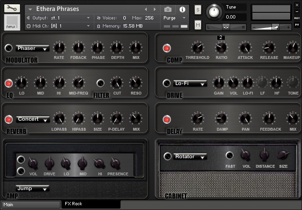Select the FX Rack tab

click(x=91, y=204)
